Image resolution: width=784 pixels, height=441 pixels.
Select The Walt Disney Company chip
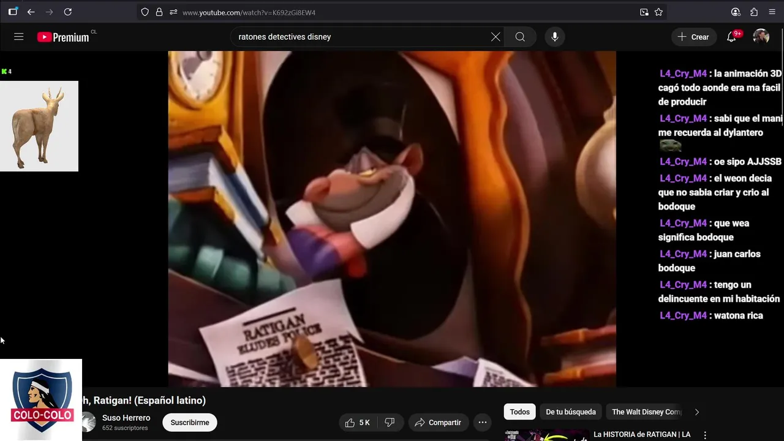point(646,412)
